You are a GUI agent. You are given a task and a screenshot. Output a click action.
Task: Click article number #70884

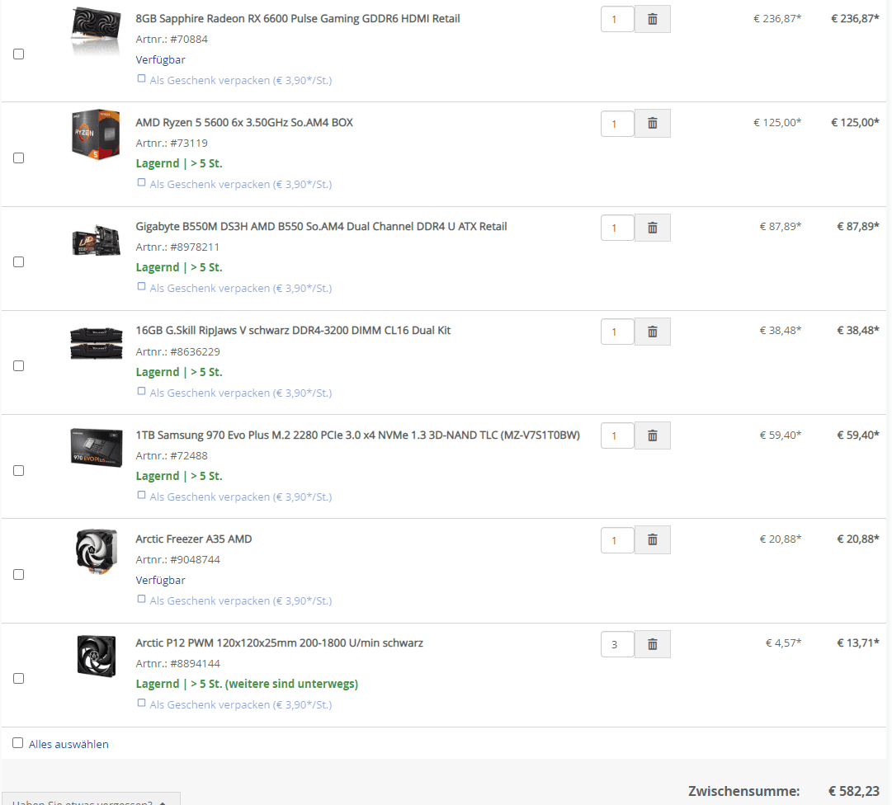pos(189,40)
